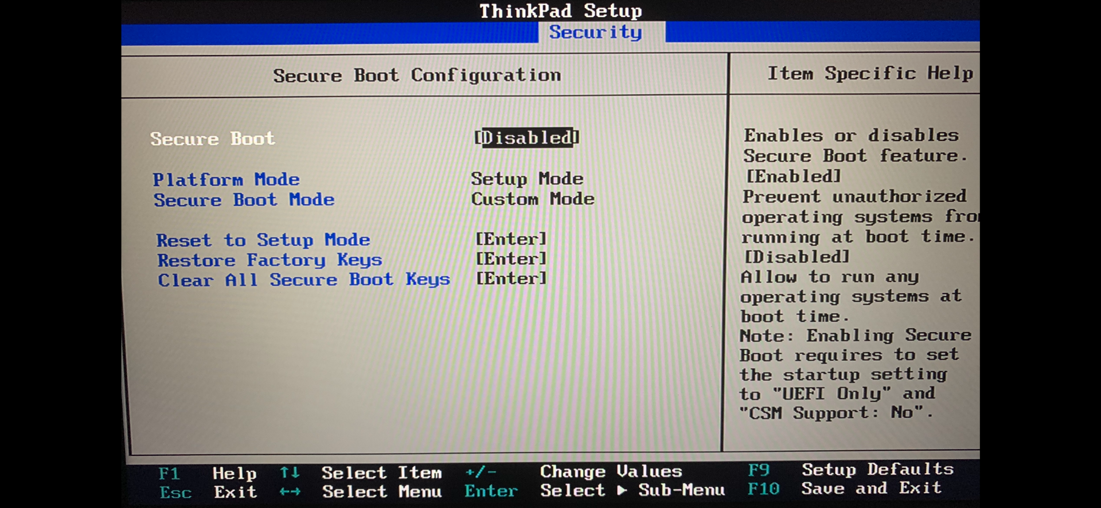The height and width of the screenshot is (508, 1101).
Task: Click the Item Specific Help heading
Action: 870,73
